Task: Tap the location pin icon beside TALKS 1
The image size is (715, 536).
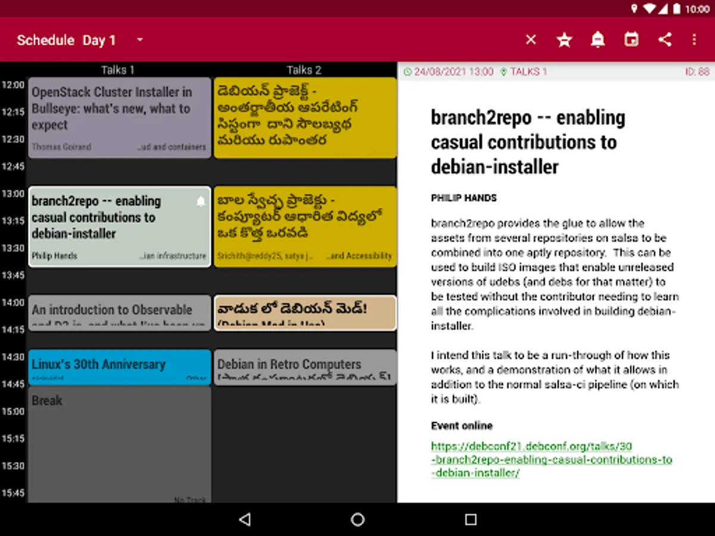Action: pyautogui.click(x=503, y=71)
